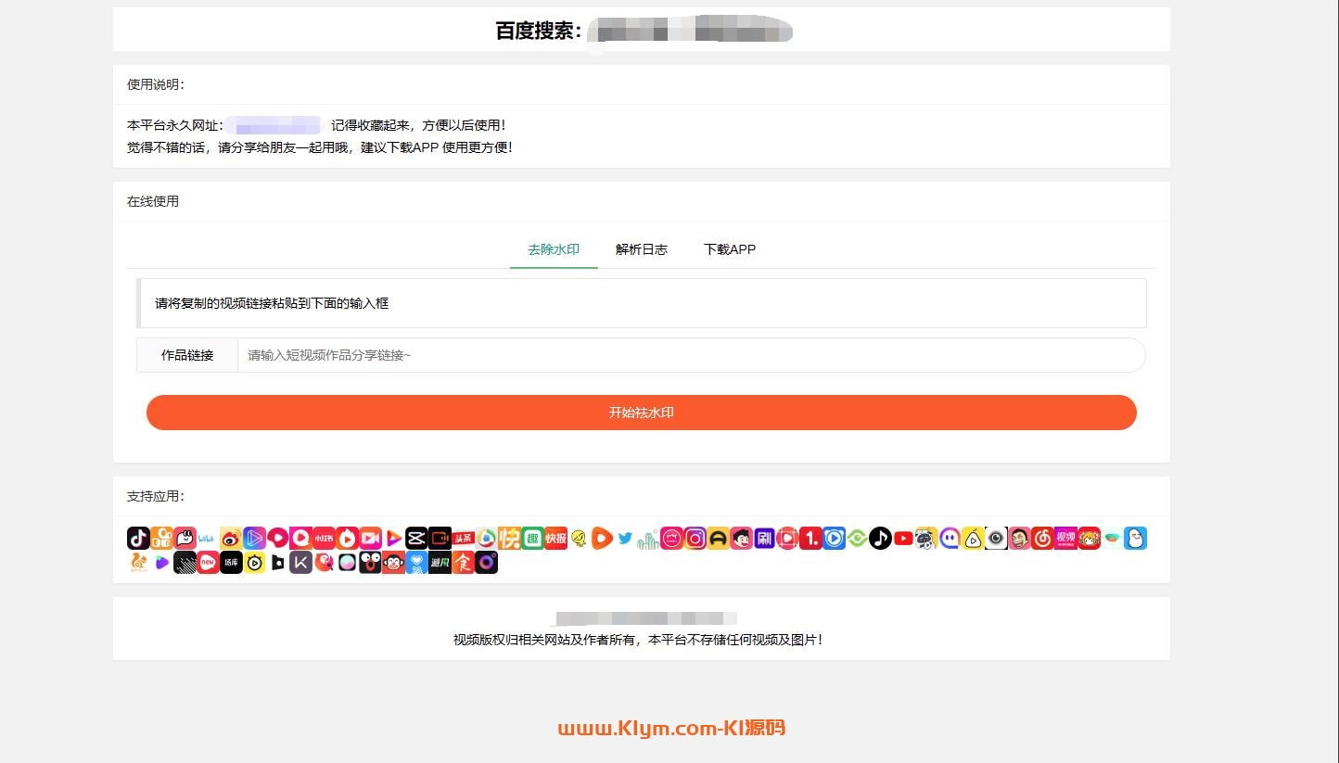Select the multicolor play triangle icon
This screenshot has width=1339, height=763.
pos(393,539)
